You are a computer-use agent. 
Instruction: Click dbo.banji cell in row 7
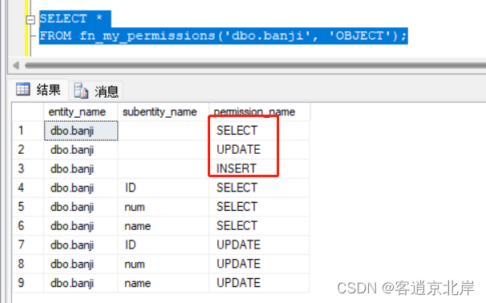click(80, 245)
